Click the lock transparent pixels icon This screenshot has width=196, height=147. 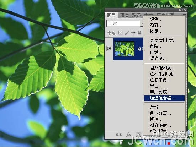point(120,33)
